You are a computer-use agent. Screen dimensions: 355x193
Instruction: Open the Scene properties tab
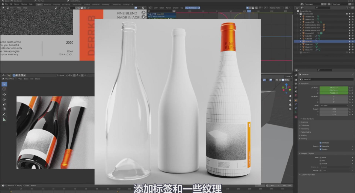point(296,91)
